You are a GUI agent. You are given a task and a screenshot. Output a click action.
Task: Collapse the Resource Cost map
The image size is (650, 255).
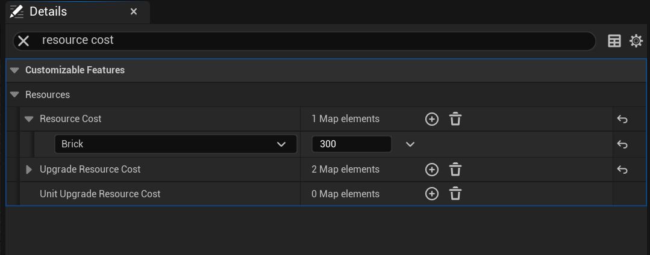coord(29,119)
